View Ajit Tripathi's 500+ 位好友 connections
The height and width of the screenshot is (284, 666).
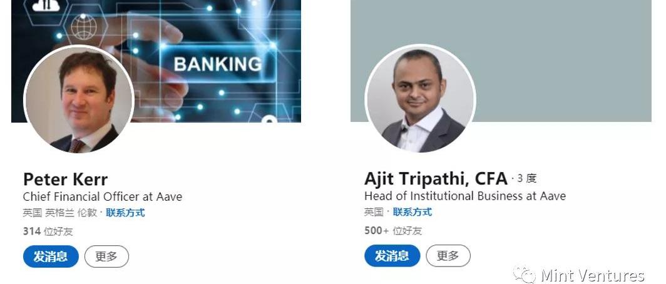[393, 231]
